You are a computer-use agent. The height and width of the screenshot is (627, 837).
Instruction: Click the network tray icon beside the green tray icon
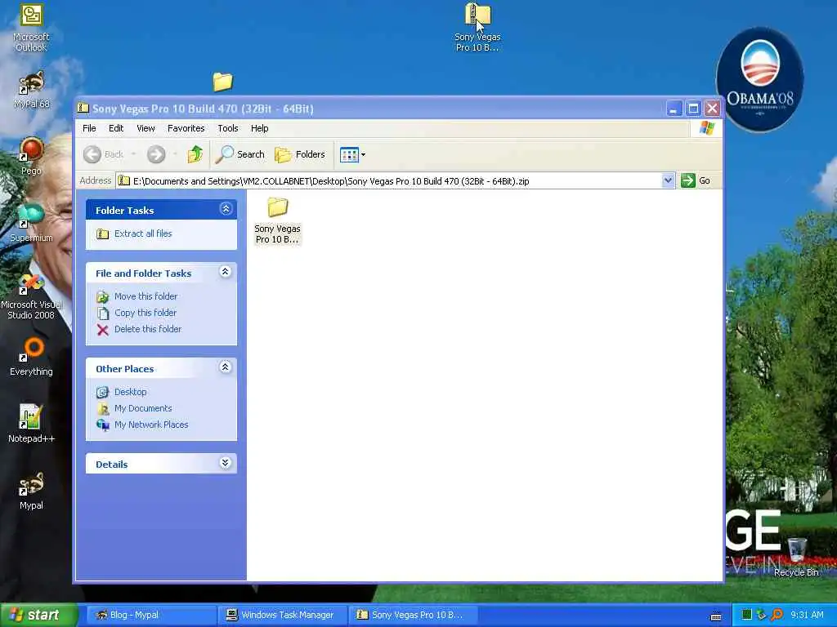click(762, 615)
